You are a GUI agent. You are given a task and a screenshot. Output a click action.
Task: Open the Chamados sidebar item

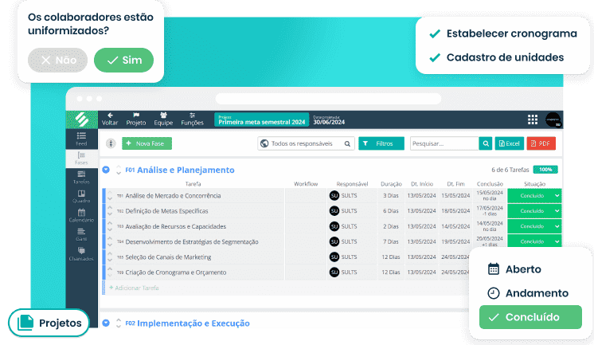coord(81,253)
